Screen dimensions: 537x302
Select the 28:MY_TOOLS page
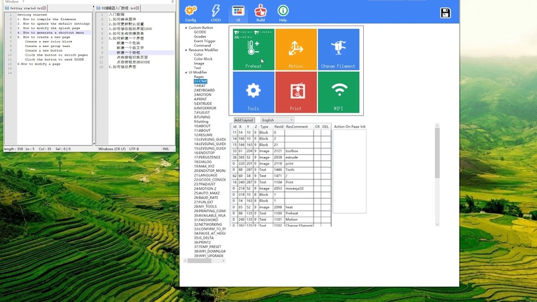(205, 207)
